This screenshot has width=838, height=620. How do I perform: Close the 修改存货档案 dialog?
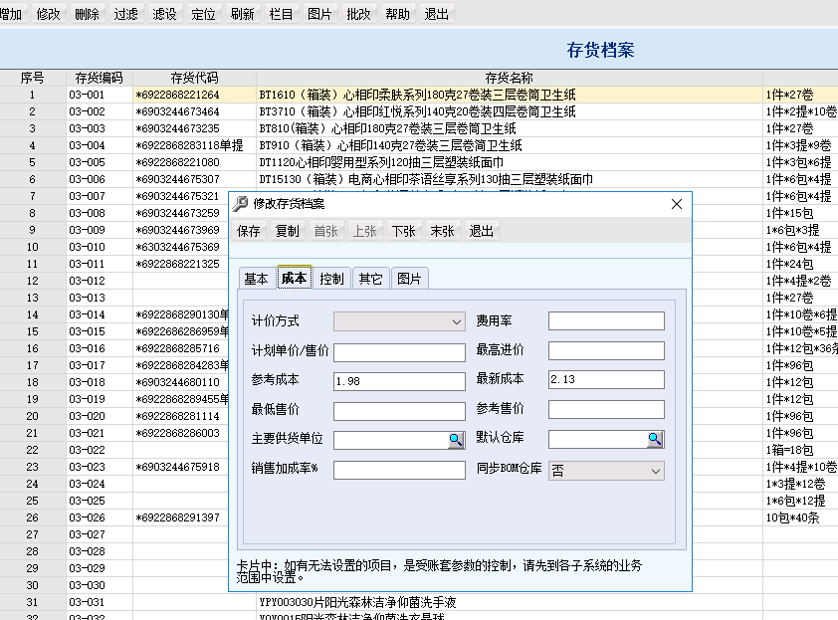coord(677,204)
